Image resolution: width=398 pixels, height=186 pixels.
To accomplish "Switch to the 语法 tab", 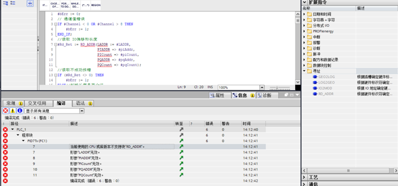I will 83,103.
